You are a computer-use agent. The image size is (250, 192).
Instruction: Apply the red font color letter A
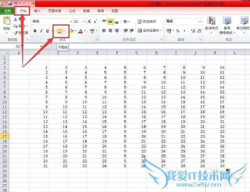(80, 31)
